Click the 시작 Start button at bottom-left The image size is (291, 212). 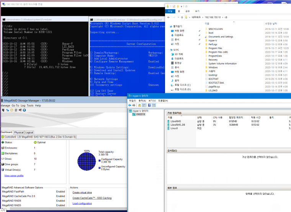(x=3, y=210)
